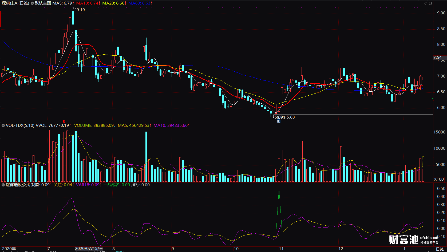Click the 财 marker icon below the 5.83 low
447x252 pixels.
click(279, 121)
